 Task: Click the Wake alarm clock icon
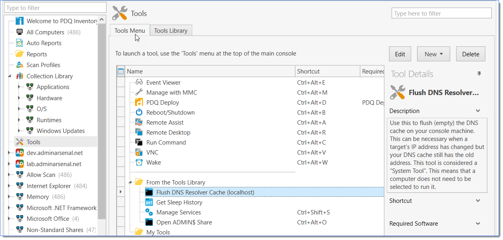[x=139, y=162]
